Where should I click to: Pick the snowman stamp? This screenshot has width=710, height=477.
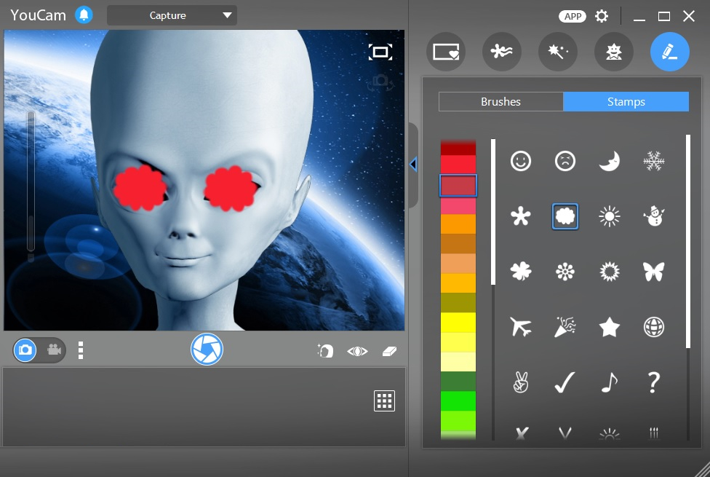(x=653, y=216)
